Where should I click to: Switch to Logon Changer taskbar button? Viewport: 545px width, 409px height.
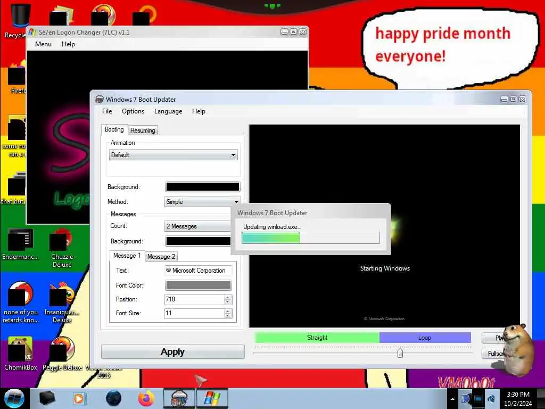(212, 398)
